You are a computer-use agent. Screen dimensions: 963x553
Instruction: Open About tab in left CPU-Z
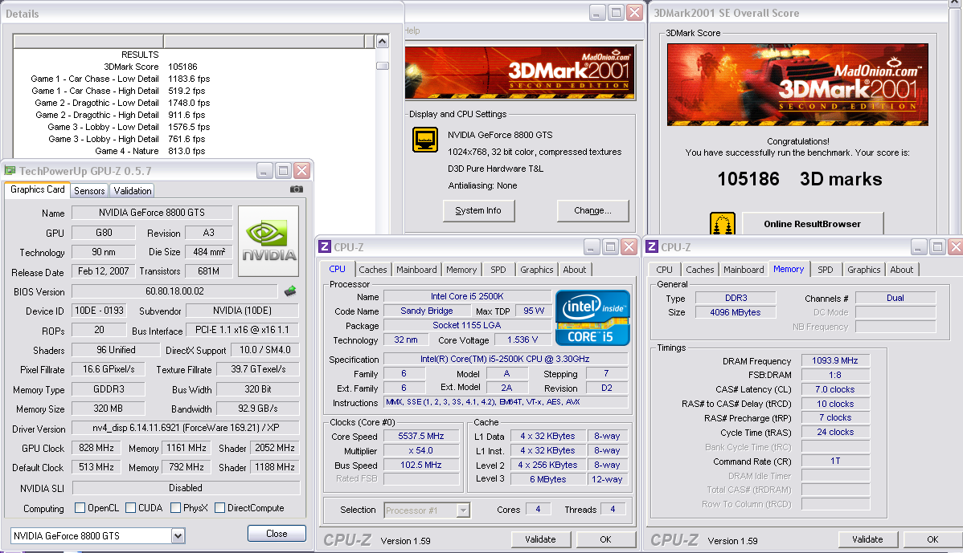[x=575, y=270]
